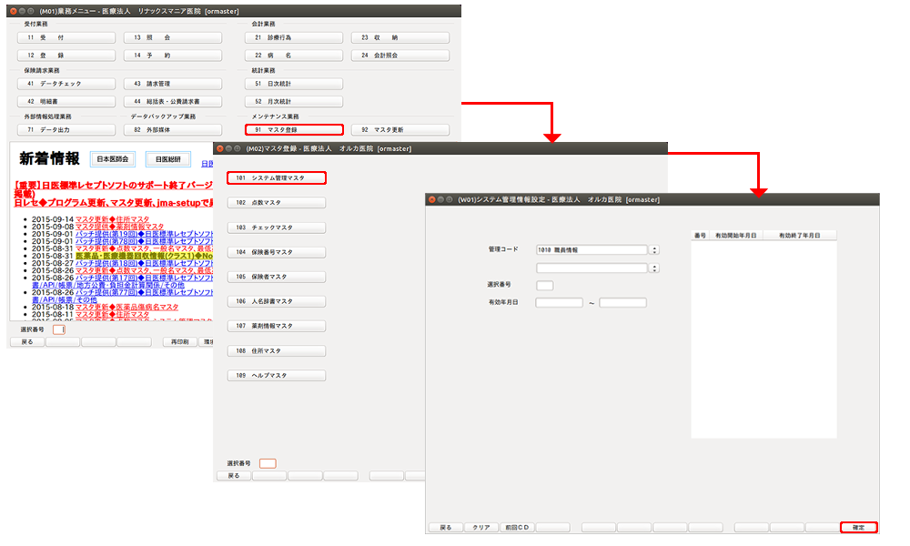Open 24 会計照会 in the M01 menu
This screenshot has width=910, height=546.
click(399, 56)
